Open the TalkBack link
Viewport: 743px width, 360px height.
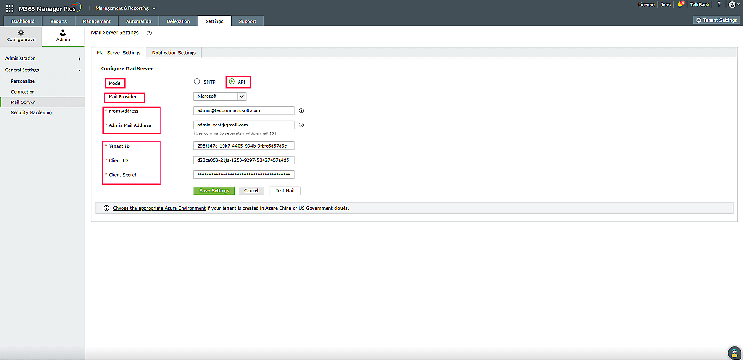700,5
